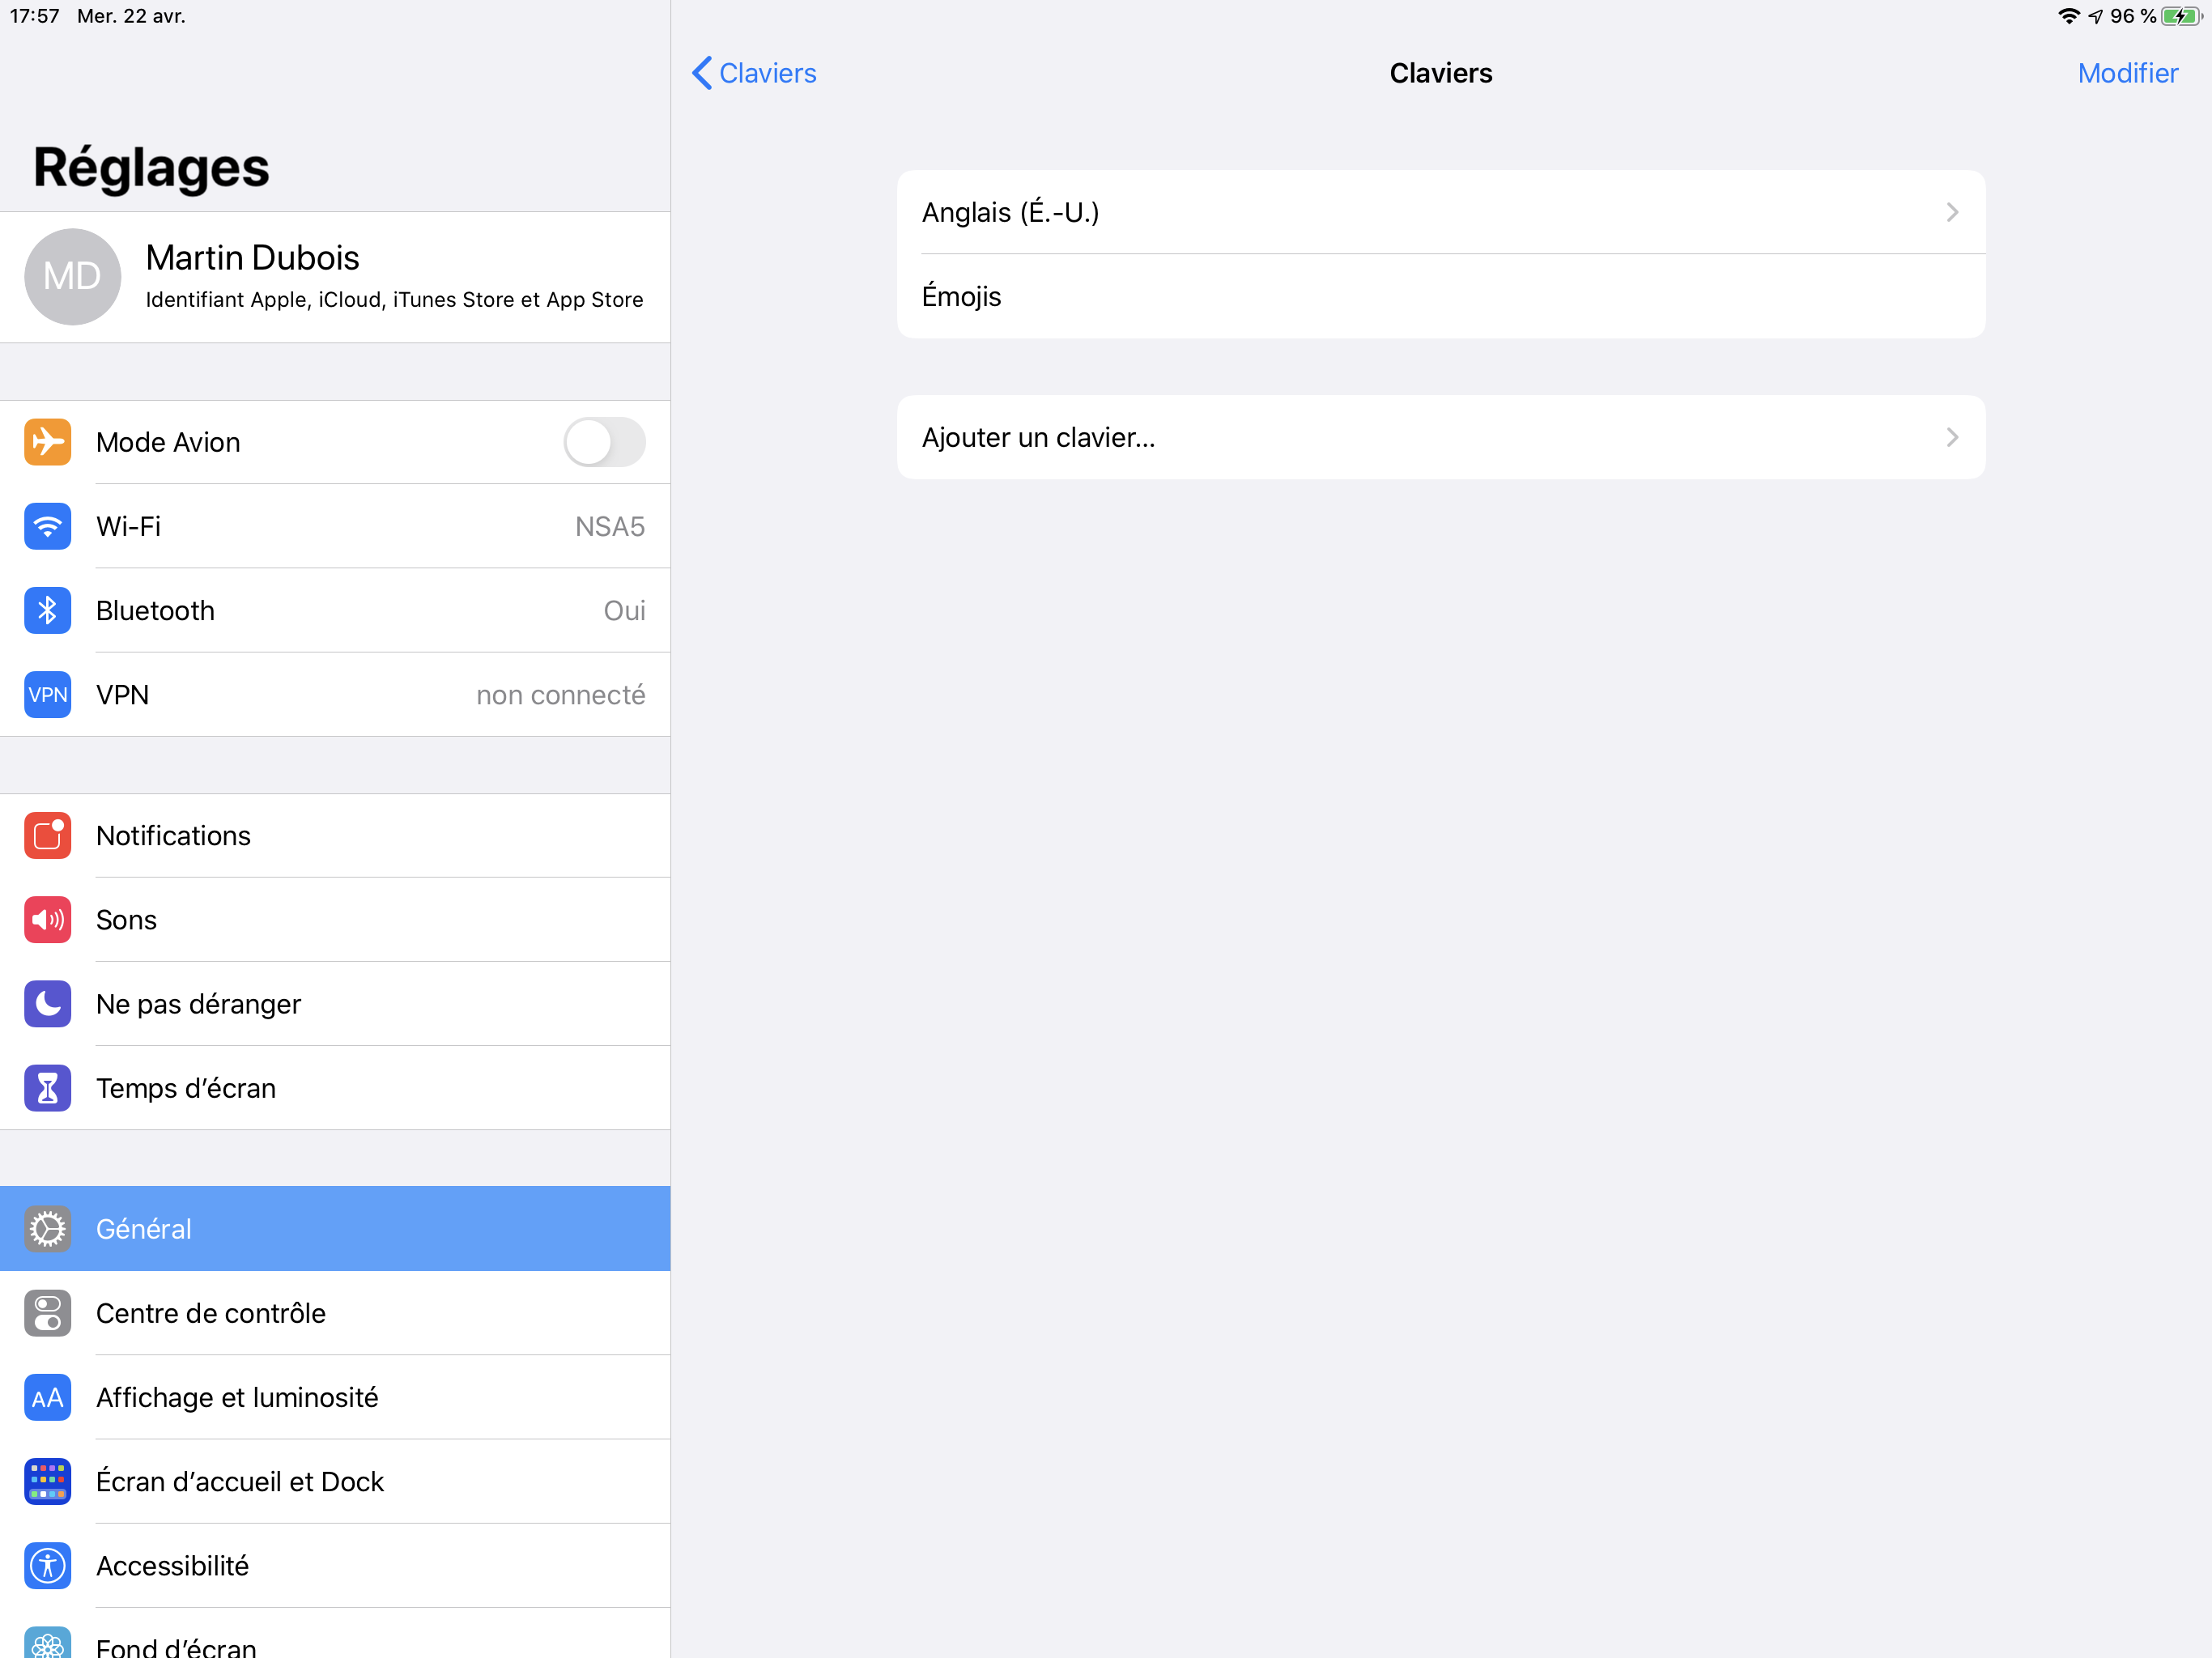Tap the Bluetooth icon in sidebar
Screen dimensions: 2212x1658
click(47, 610)
